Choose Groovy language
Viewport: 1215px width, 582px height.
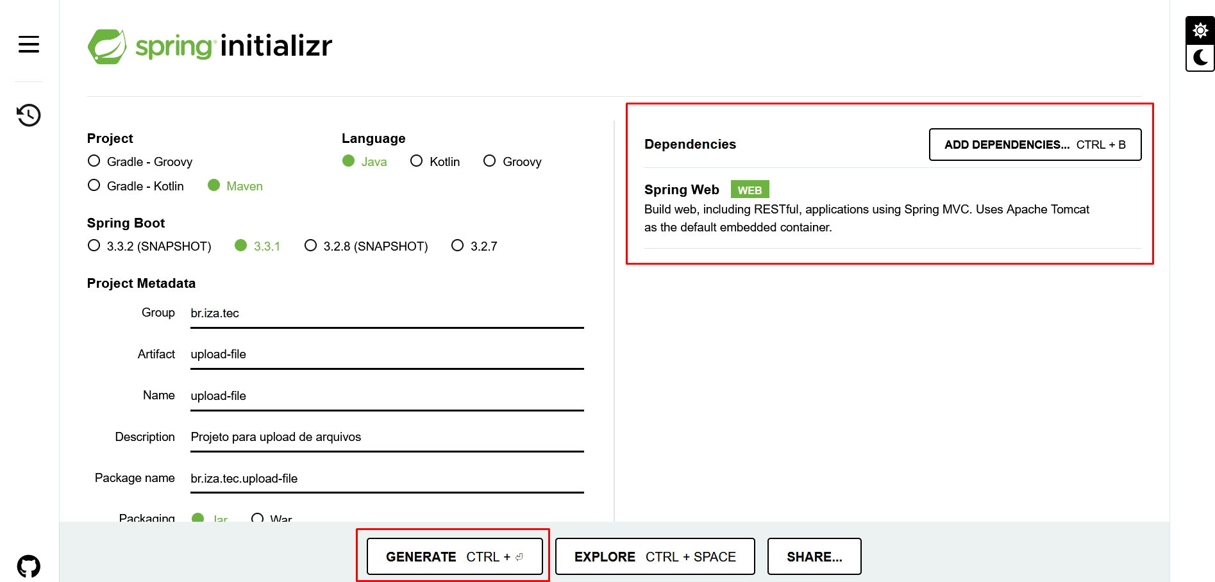(512, 162)
